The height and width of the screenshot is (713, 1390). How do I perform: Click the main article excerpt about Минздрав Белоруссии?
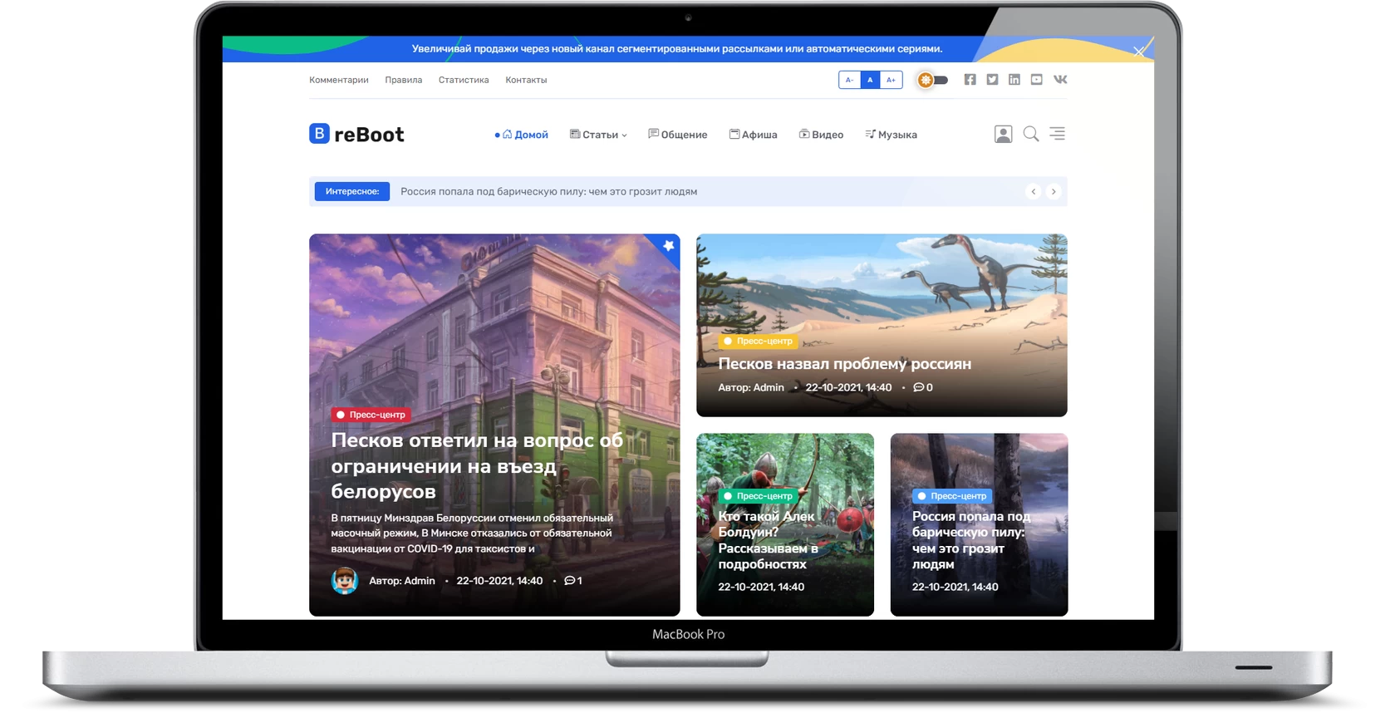click(x=472, y=534)
